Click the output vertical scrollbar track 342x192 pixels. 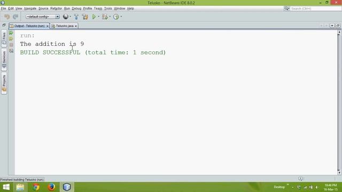[x=339, y=102]
